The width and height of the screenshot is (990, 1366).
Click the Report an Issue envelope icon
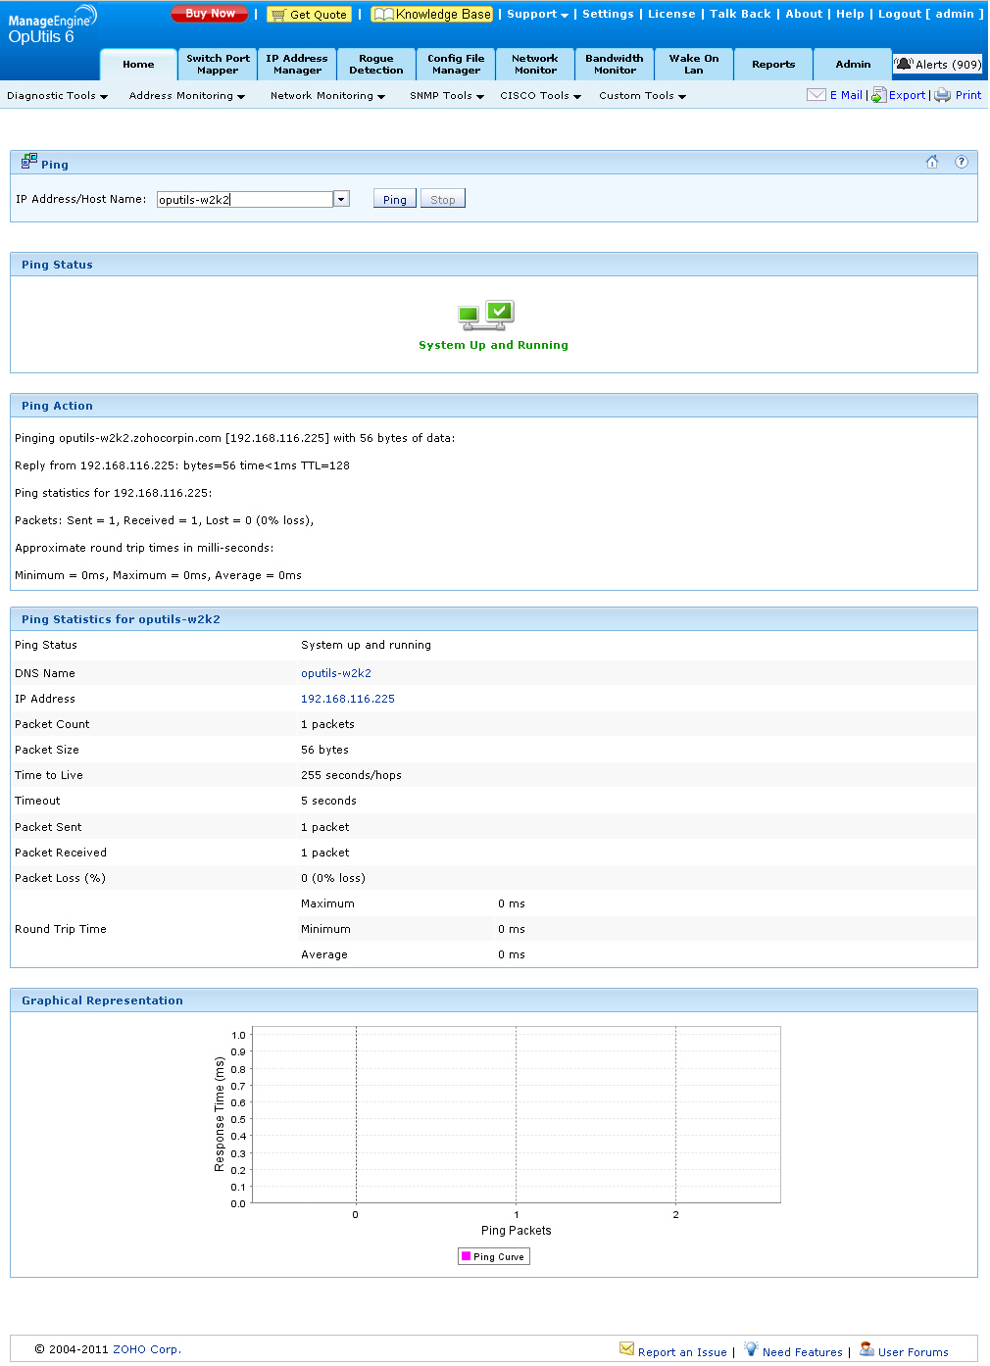click(x=626, y=1349)
